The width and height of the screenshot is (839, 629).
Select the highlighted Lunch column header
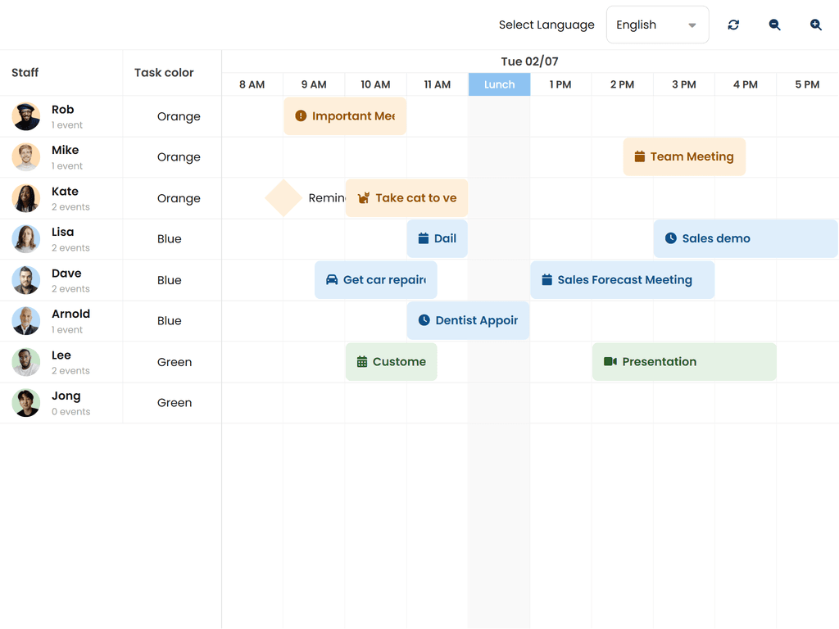point(499,84)
